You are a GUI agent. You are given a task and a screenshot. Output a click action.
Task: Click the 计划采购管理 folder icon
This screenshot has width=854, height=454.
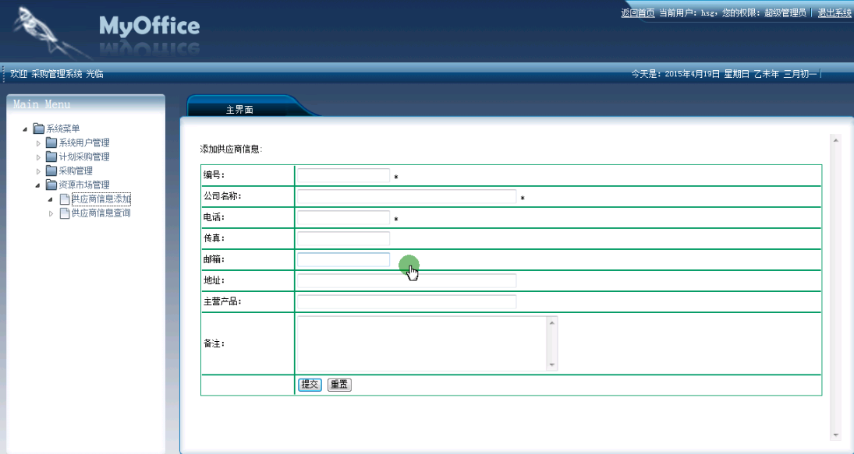point(51,157)
